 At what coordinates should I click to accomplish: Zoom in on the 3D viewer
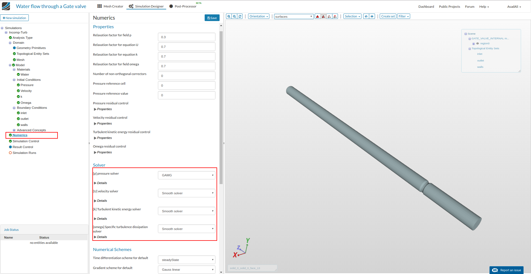[x=229, y=16]
